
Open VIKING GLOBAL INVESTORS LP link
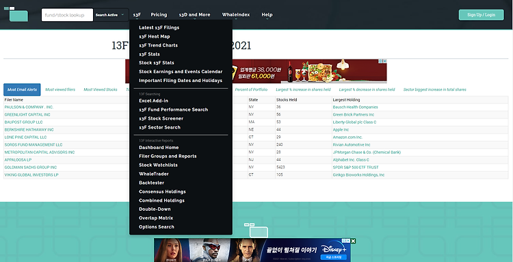point(31,174)
